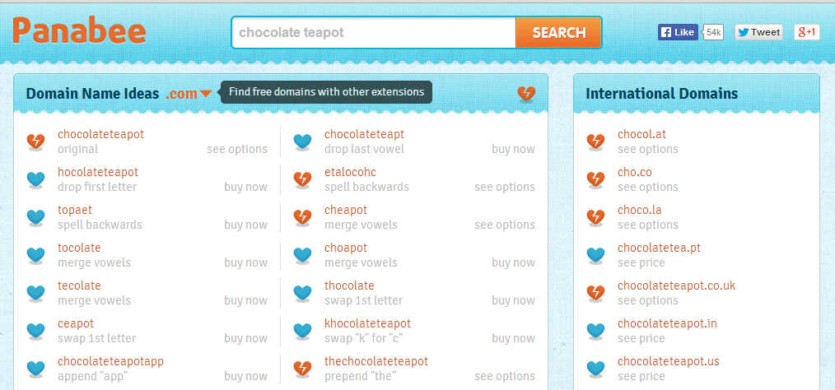Click the blue heart next to hocolateteapot

point(35,179)
